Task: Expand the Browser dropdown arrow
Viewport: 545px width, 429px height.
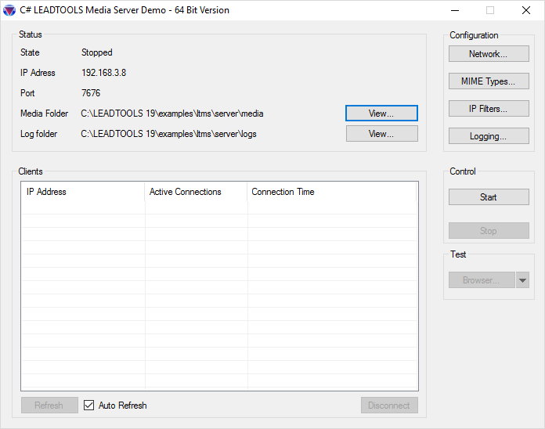Action: coord(522,280)
